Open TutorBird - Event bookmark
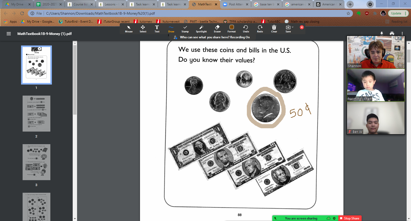This screenshot has height=221, width=411. click(x=76, y=22)
